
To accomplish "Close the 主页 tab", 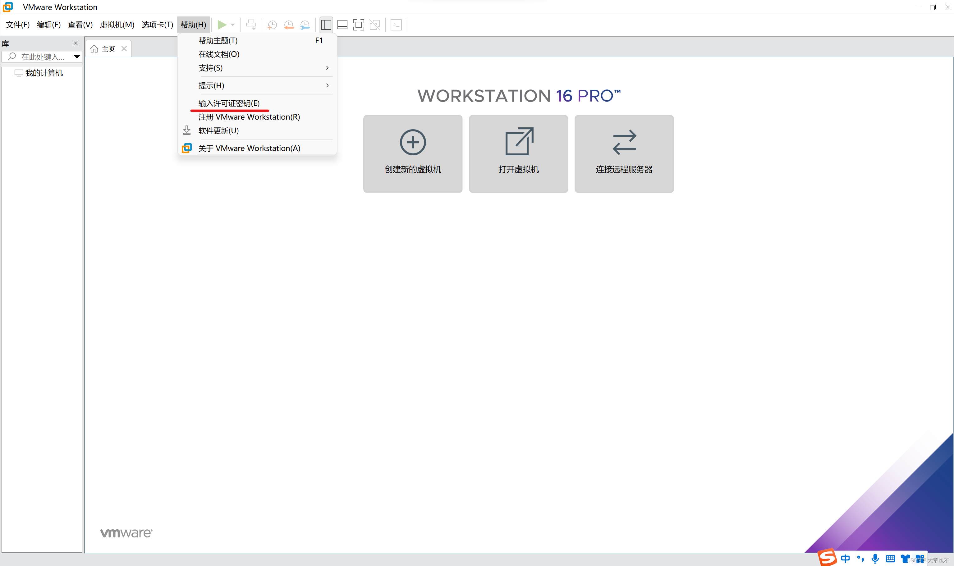I will [x=124, y=48].
